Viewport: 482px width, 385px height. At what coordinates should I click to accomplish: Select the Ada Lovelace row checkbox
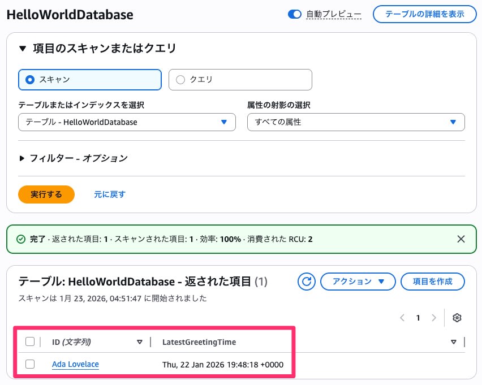click(30, 364)
